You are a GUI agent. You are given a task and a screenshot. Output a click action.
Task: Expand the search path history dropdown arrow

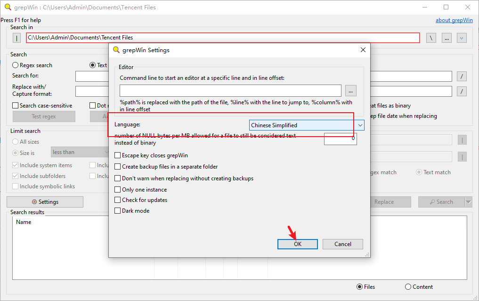point(462,38)
